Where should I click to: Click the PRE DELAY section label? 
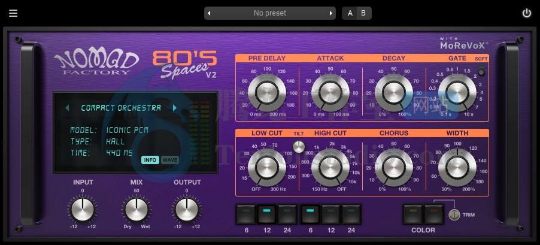pos(267,58)
